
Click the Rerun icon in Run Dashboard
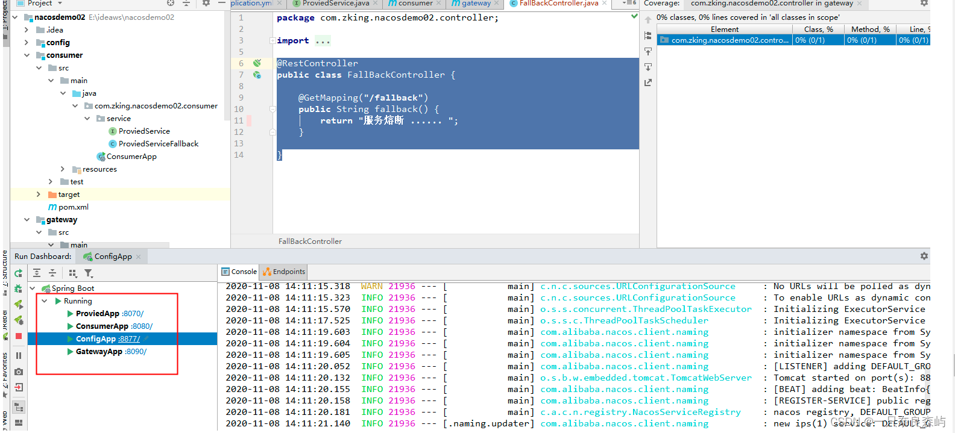pos(19,273)
